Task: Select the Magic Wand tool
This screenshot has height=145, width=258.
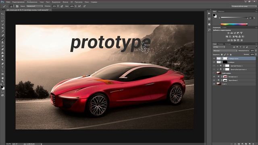Action: click(x=2, y=24)
